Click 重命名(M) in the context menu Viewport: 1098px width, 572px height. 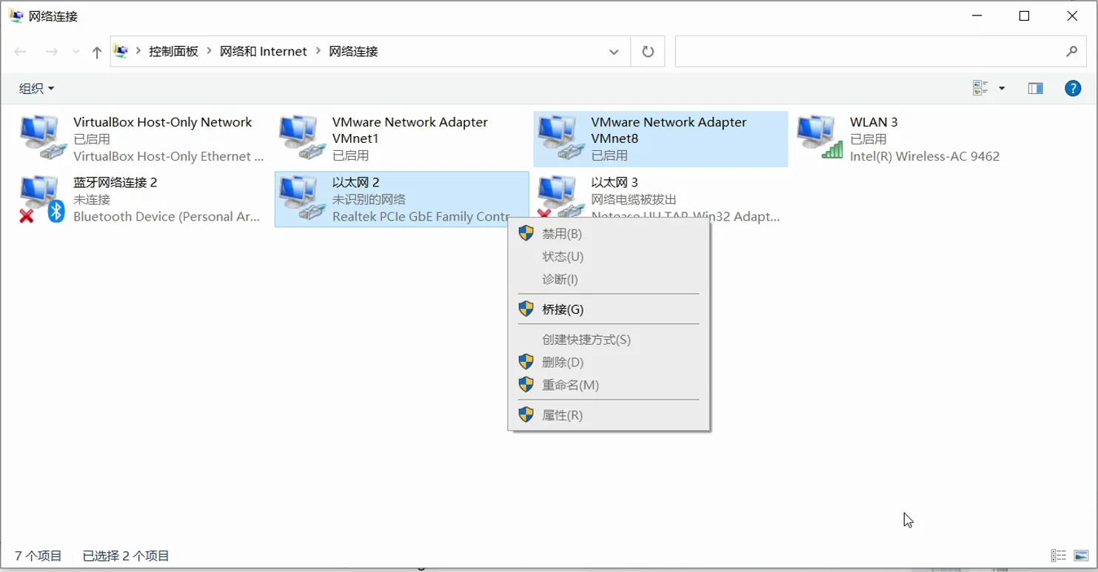570,385
